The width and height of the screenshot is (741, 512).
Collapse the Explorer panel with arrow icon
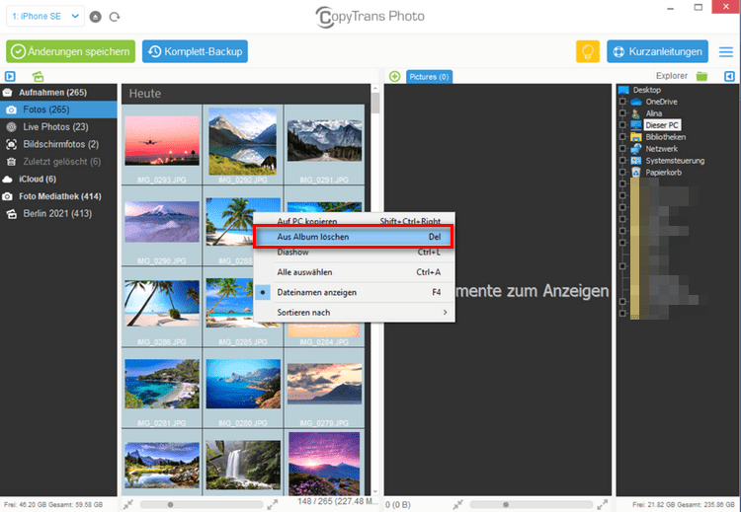pos(729,76)
